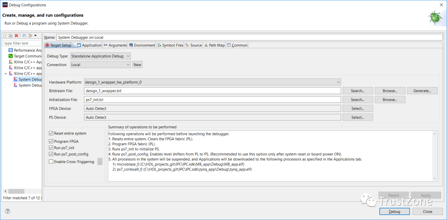Select the last System Debugger entry

(x=28, y=85)
